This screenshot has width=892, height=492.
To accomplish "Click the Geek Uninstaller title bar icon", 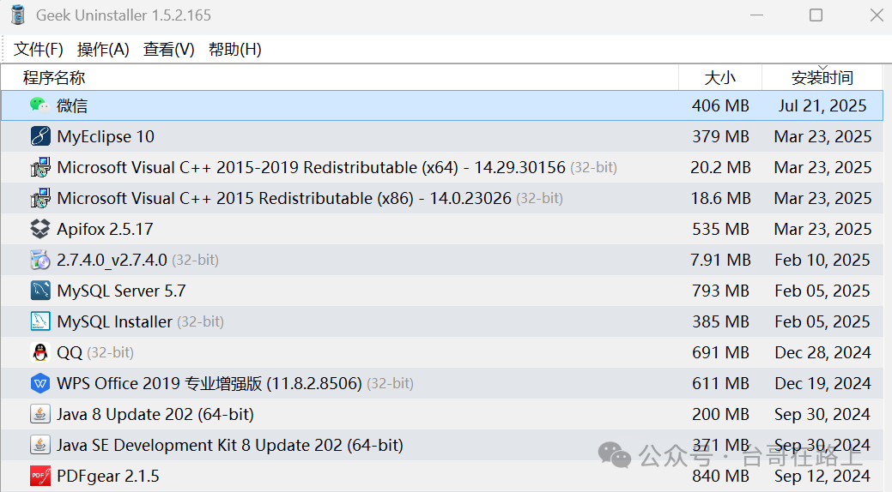I will point(17,15).
